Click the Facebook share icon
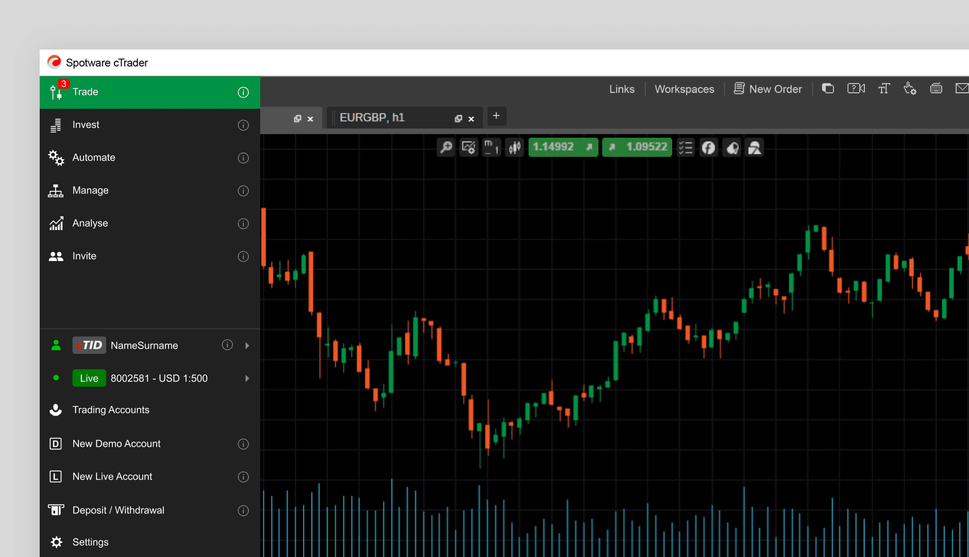 (709, 148)
